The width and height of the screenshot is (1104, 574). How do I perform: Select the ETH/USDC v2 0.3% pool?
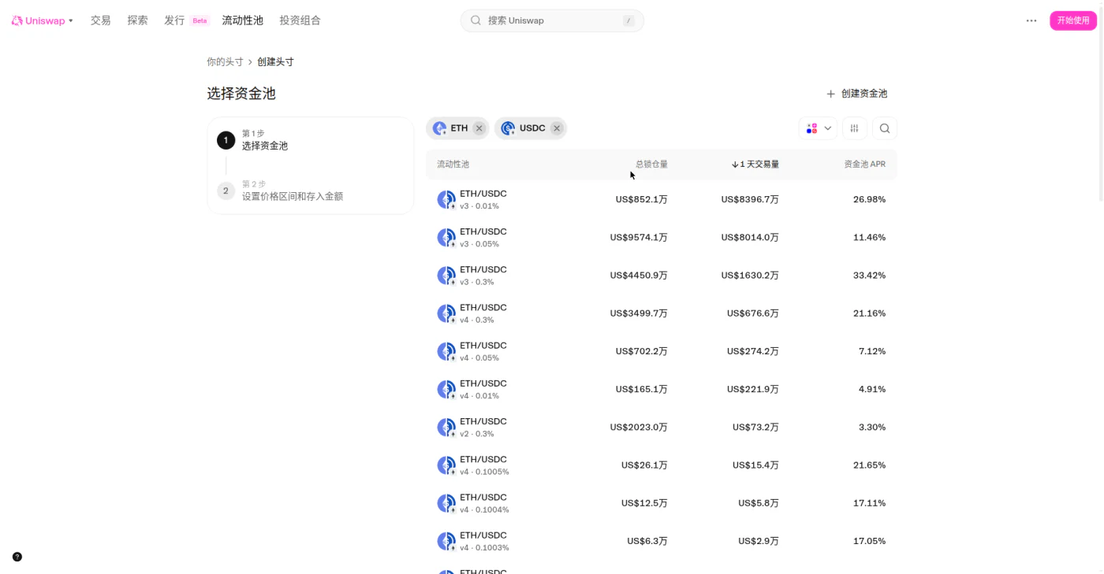(x=662, y=427)
